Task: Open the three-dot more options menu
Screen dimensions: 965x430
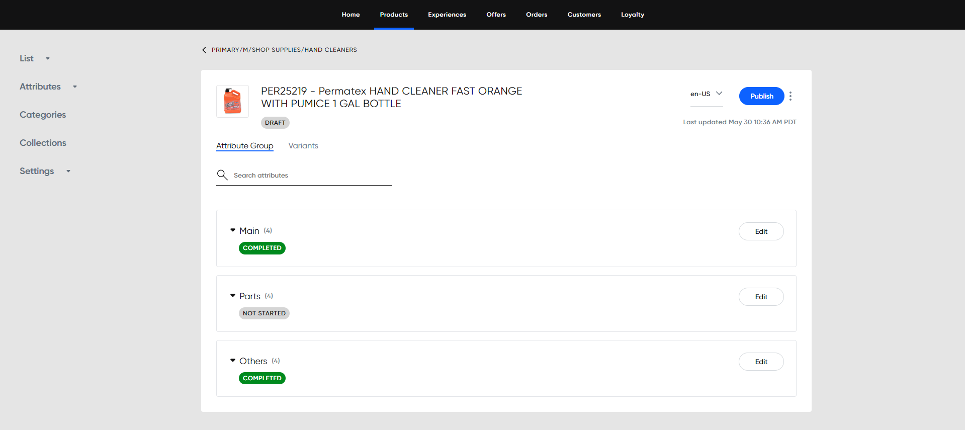Action: (x=791, y=96)
